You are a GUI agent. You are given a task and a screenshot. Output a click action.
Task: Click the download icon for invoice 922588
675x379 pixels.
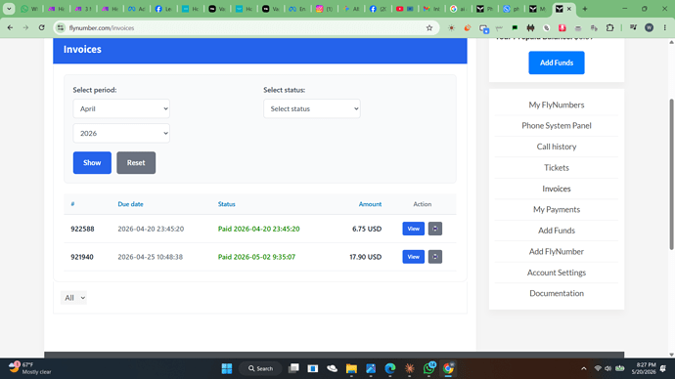click(x=435, y=229)
